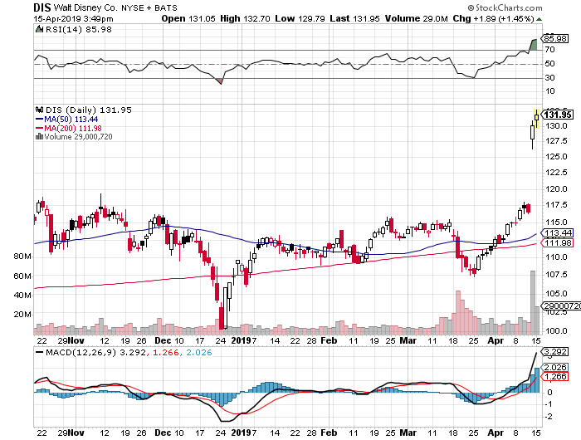Click the yellow-highlighted latest candlestick
Viewport: 581px width, 440px height.
(536, 118)
